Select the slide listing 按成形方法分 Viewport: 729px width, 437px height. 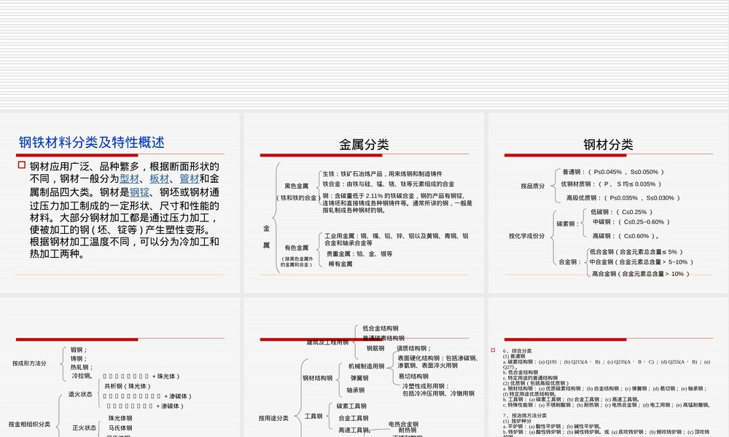click(120, 367)
